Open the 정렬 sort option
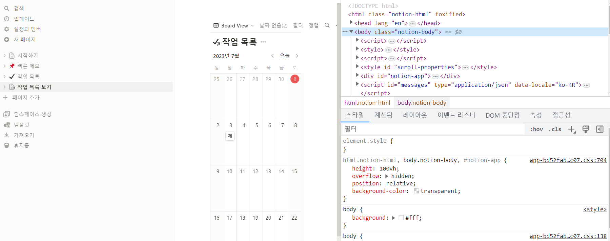Screen dimensions: 610x241 (x=314, y=25)
